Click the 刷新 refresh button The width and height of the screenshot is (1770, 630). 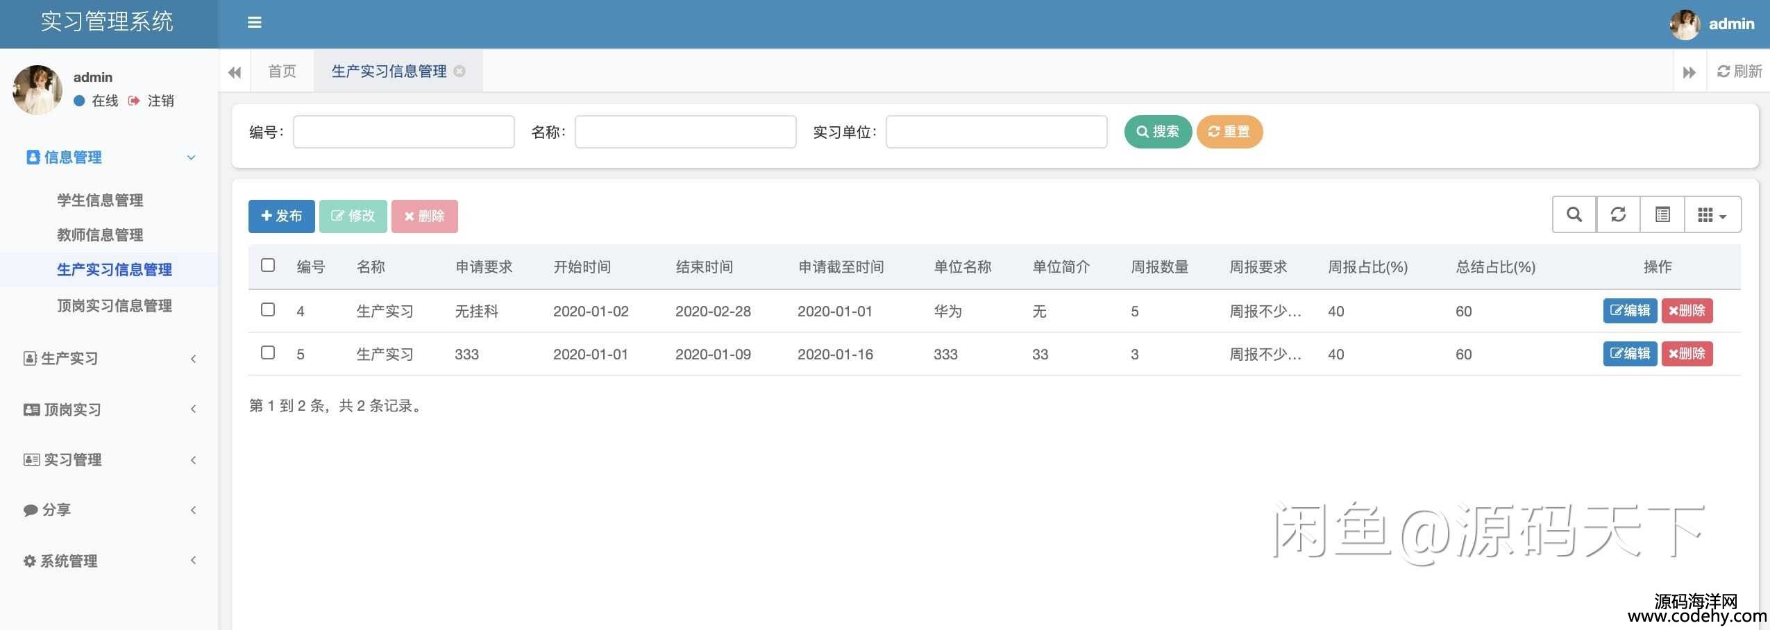(x=1739, y=71)
